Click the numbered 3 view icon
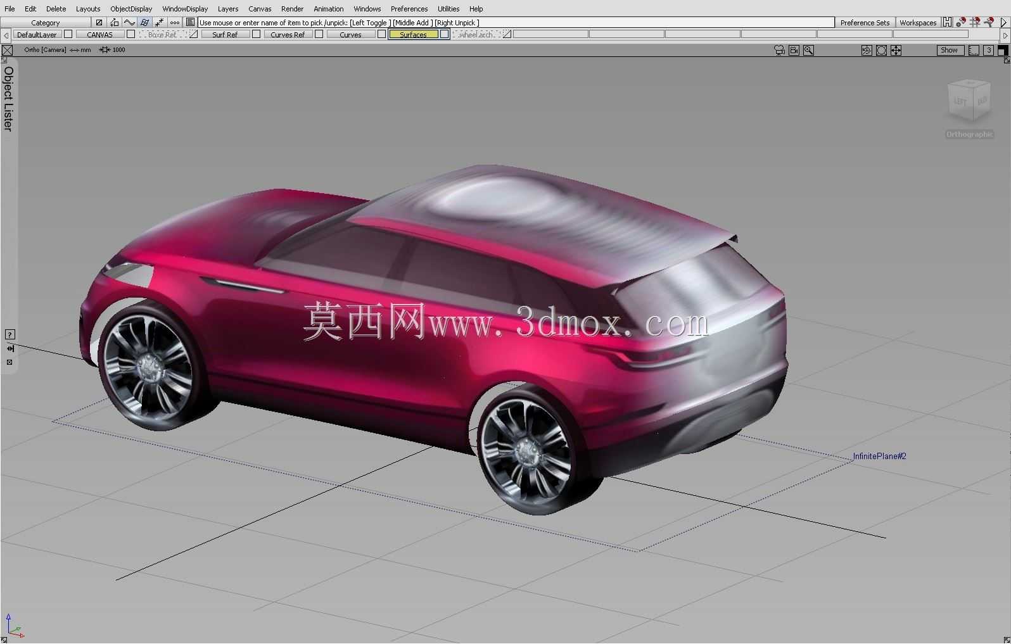Screen dimensions: 1011x644 988,50
